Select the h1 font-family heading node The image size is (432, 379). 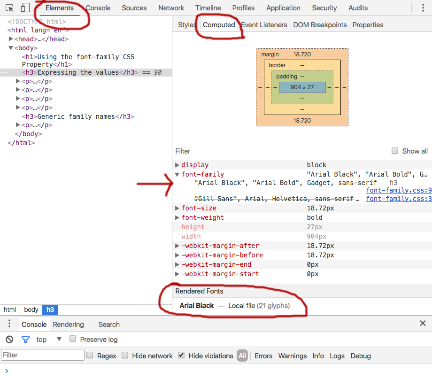point(78,61)
